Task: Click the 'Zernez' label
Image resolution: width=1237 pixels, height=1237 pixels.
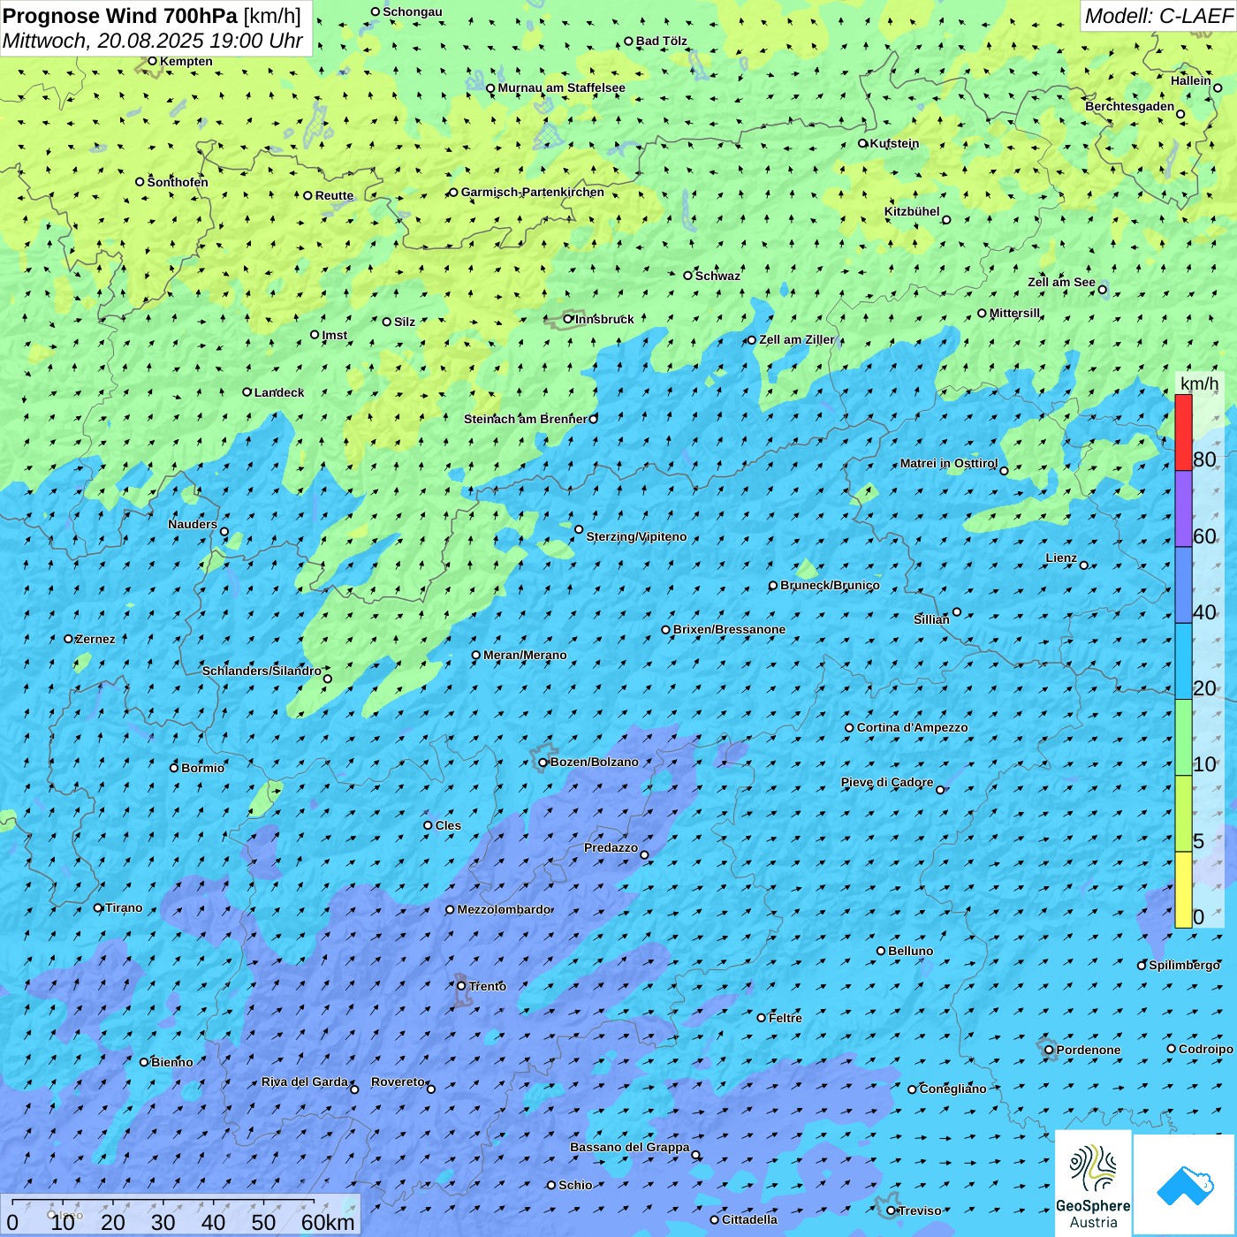Action: point(95,639)
